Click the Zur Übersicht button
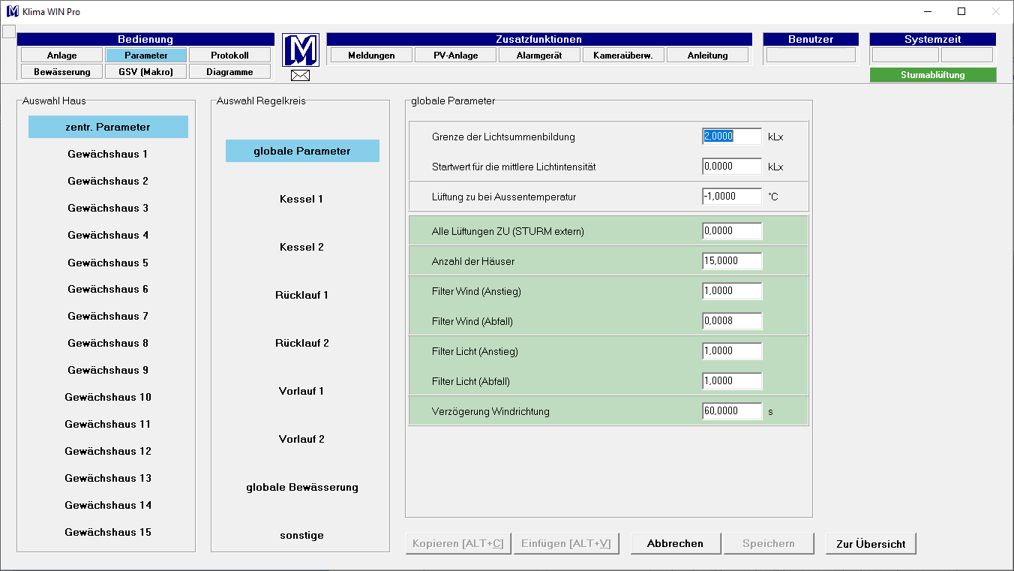1014x571 pixels. click(870, 543)
